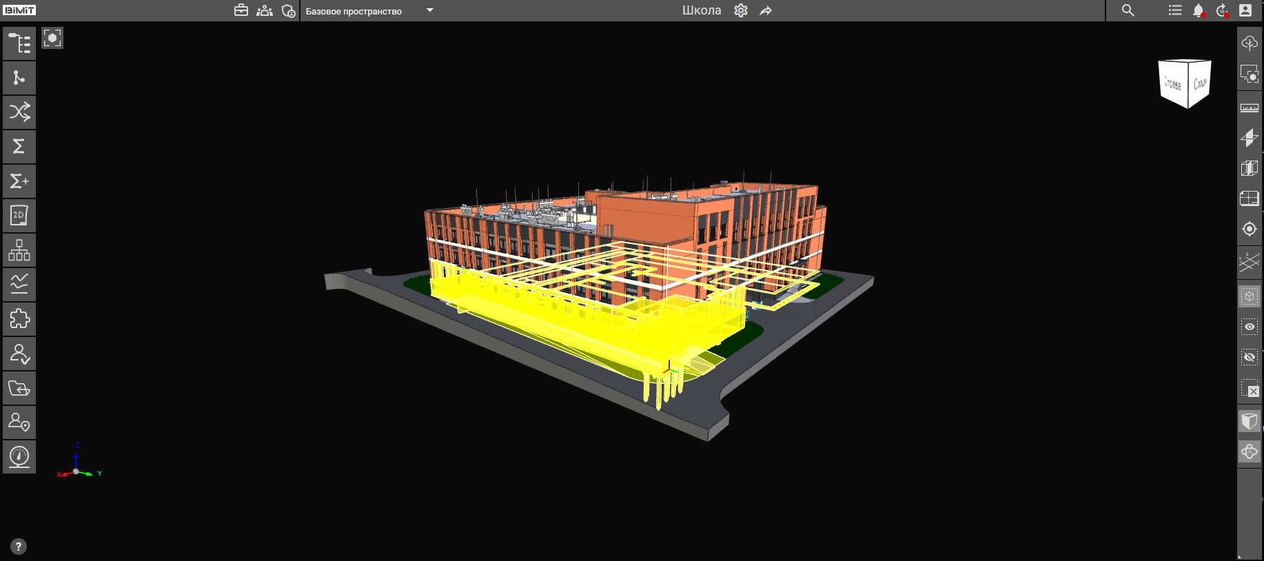Activate the section plane tool
The height and width of the screenshot is (561, 1264).
(1249, 138)
